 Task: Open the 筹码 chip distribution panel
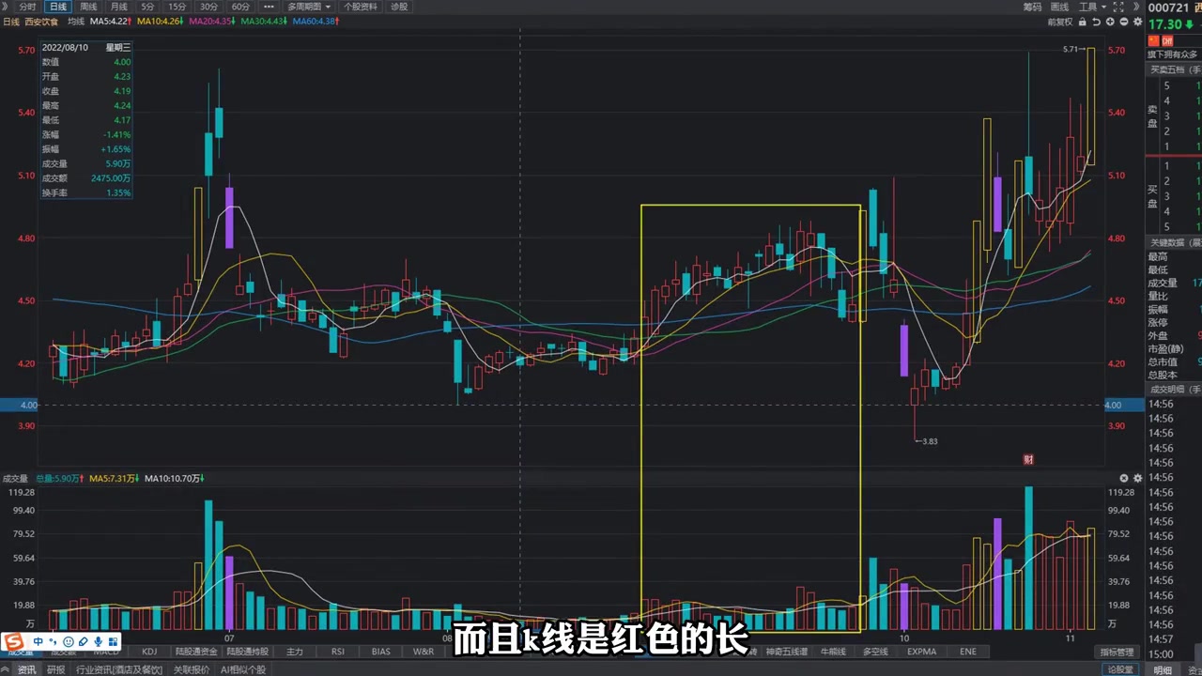point(1032,7)
